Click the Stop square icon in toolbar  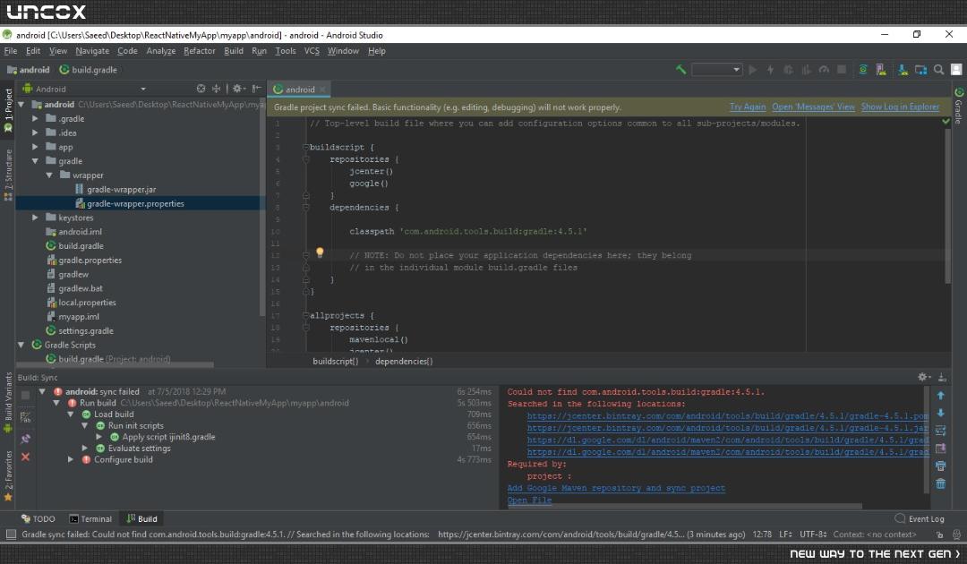coord(841,70)
